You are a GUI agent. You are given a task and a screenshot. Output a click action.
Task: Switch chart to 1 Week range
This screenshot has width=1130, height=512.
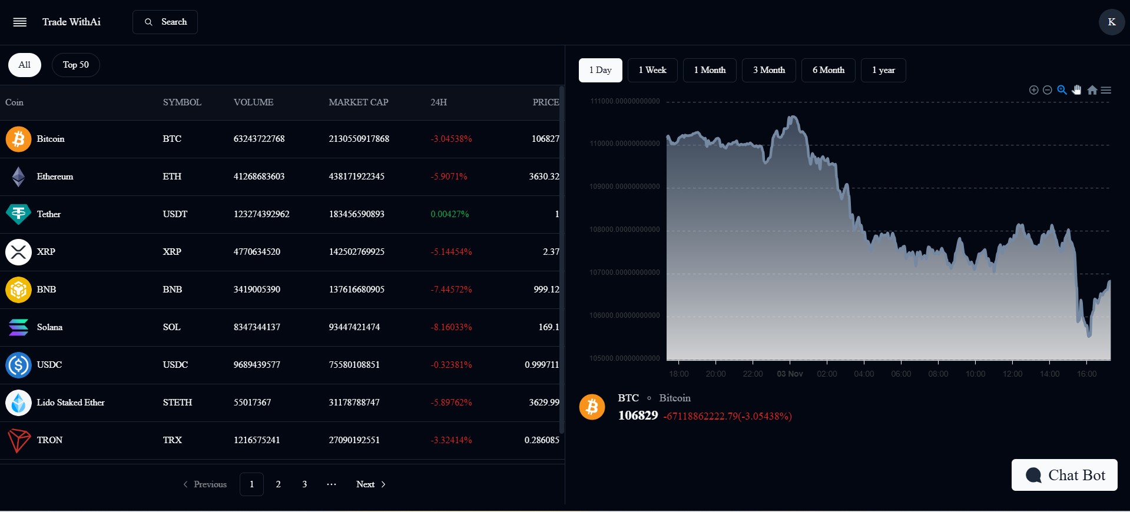point(652,70)
